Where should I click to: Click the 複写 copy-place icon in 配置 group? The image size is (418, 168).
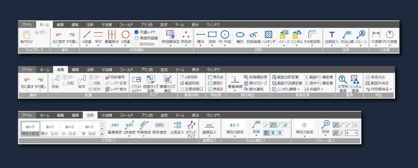81,79
